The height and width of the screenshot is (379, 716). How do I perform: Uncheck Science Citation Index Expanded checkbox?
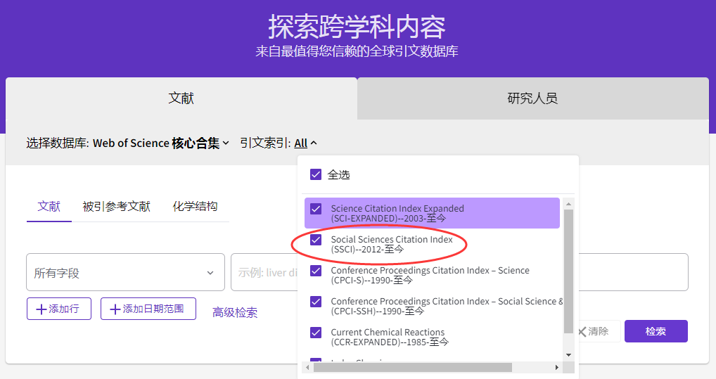[x=316, y=209]
